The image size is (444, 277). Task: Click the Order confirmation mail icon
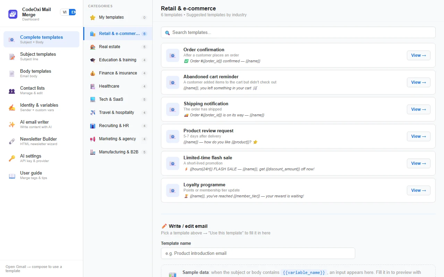click(x=173, y=55)
